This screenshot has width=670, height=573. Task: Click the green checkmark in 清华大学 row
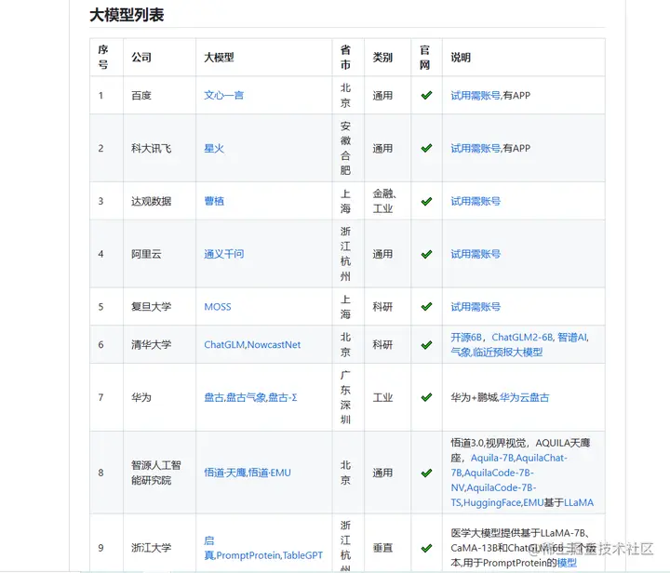point(426,344)
